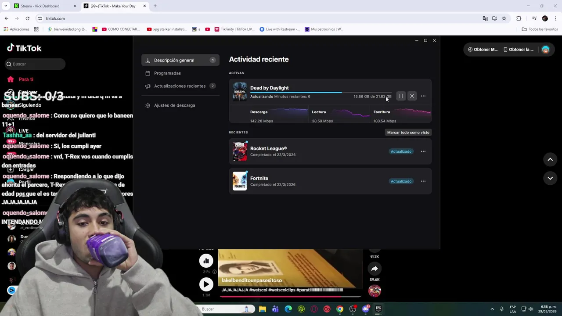The image size is (562, 316).
Task: Open OBS Studio from taskbar
Action: (353, 309)
